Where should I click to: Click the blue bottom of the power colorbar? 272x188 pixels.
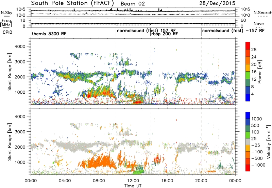click(248, 97)
